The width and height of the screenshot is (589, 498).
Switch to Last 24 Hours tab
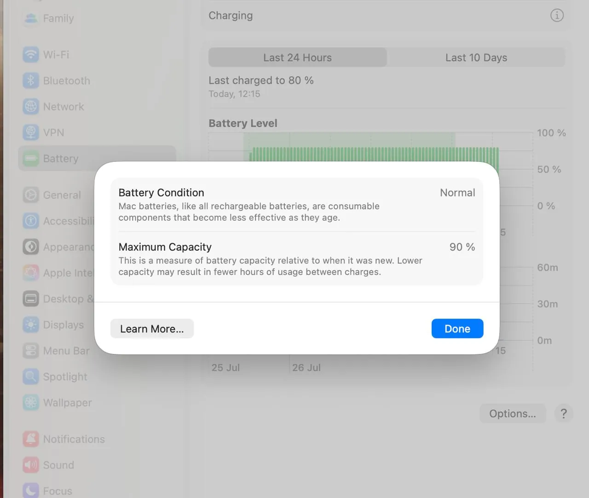[297, 57]
